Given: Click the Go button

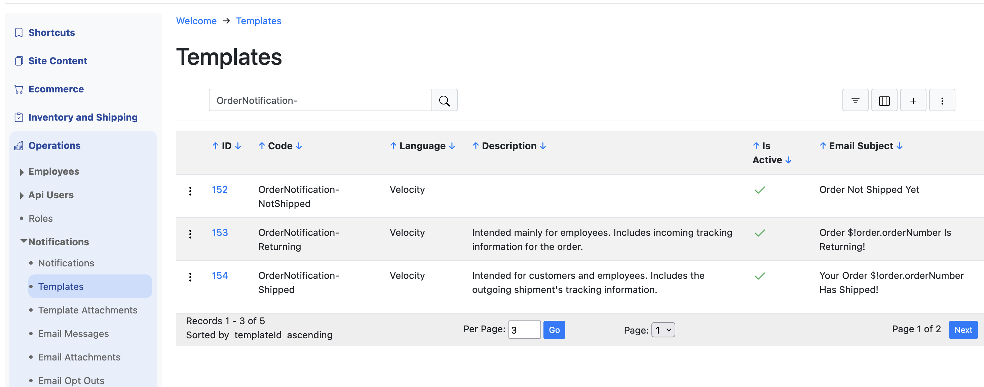Looking at the screenshot, I should tap(554, 330).
